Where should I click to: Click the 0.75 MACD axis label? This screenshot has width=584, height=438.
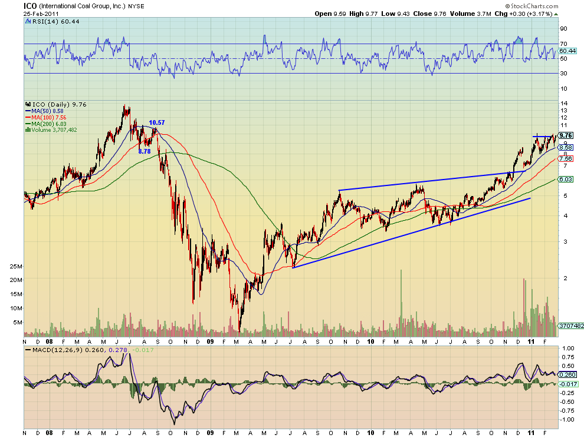click(x=568, y=357)
